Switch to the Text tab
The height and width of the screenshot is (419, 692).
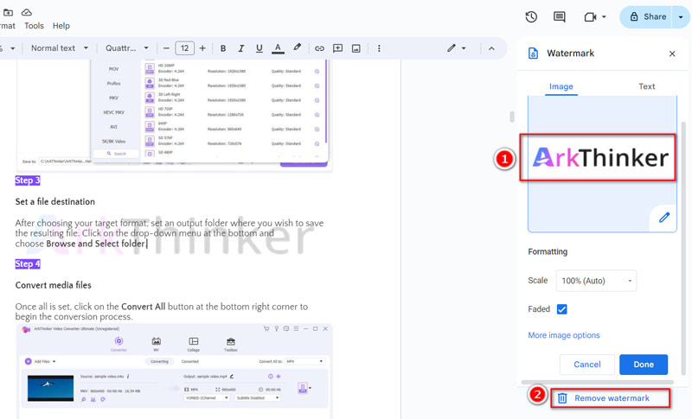coord(646,86)
